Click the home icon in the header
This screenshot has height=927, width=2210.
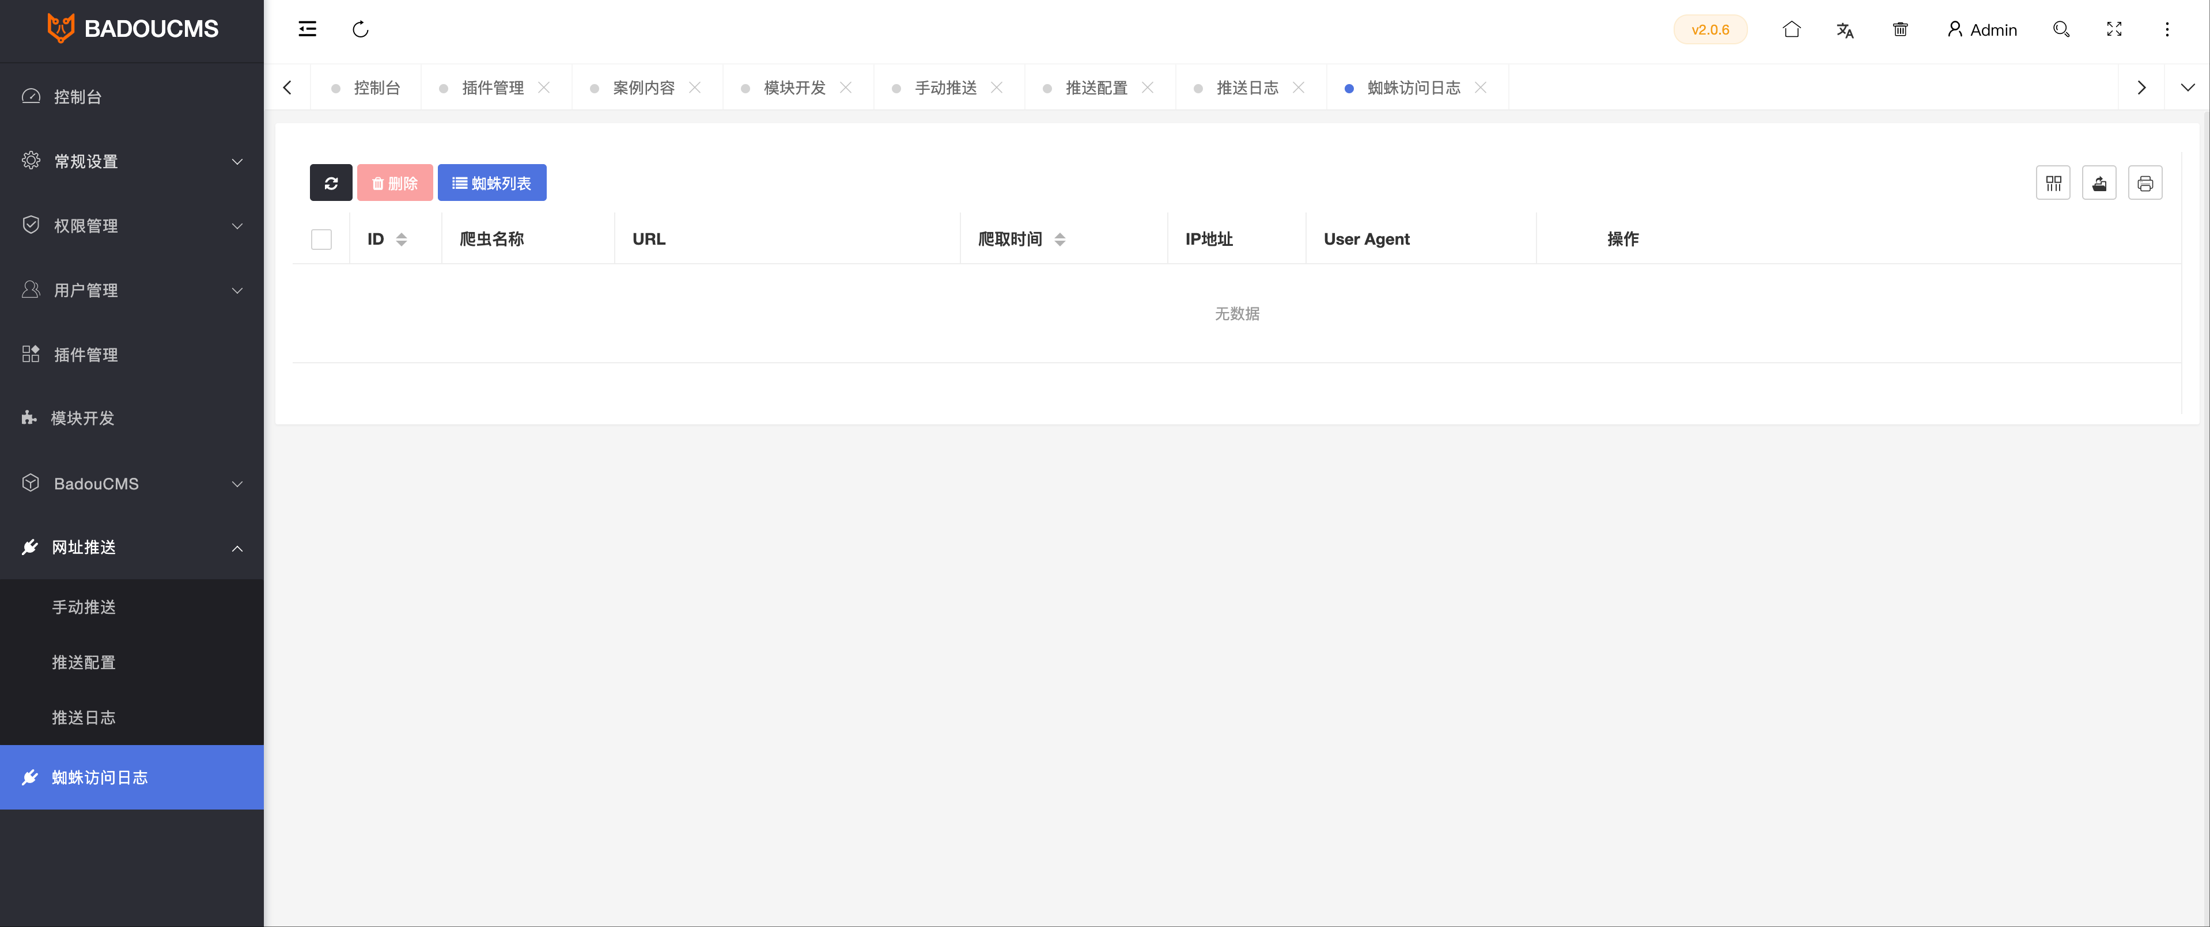coord(1791,28)
